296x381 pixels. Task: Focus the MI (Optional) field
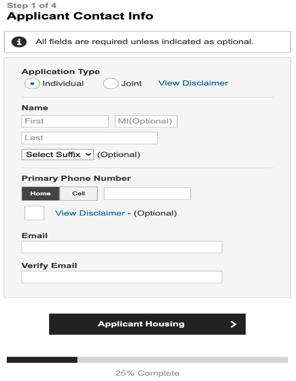click(146, 121)
